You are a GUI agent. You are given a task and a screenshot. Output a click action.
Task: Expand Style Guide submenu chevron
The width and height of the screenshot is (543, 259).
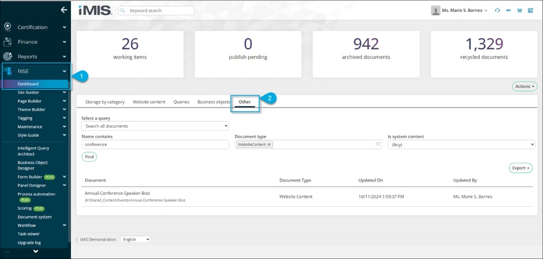64,135
